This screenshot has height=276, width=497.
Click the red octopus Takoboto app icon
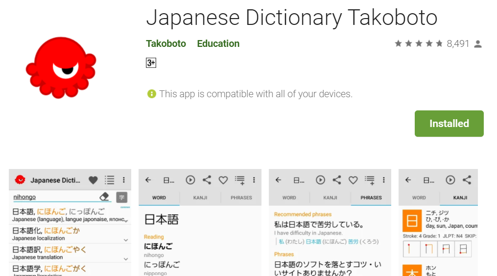pos(61,67)
